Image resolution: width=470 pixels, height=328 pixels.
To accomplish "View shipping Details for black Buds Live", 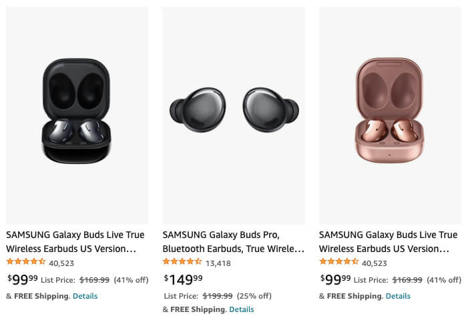I will 85,296.
